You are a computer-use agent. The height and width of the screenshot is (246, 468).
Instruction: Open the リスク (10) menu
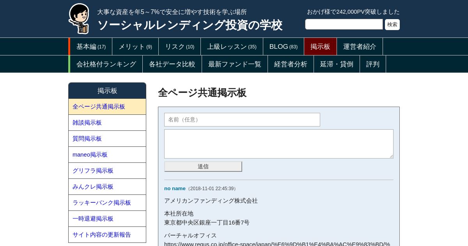tap(179, 46)
